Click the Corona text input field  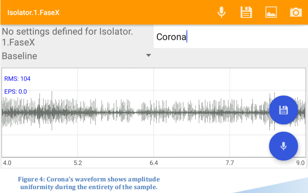(x=230, y=37)
